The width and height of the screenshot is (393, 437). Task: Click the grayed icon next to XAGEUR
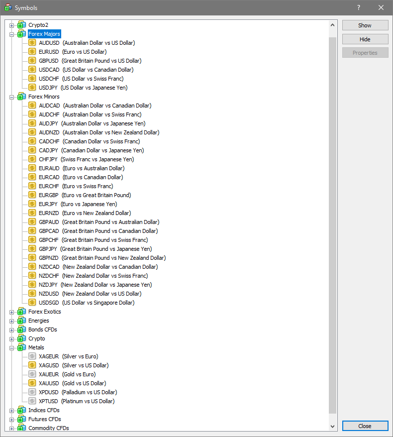(x=32, y=356)
